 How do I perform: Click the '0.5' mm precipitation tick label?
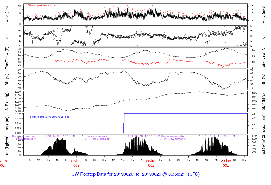[254, 114]
